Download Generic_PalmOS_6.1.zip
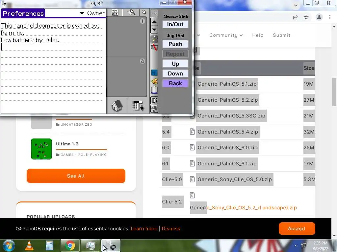This screenshot has height=252, width=337. [227, 163]
